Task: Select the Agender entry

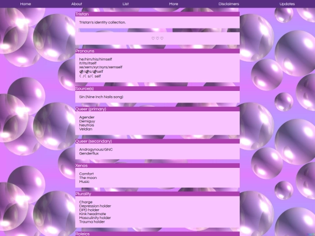Action: tap(87, 117)
